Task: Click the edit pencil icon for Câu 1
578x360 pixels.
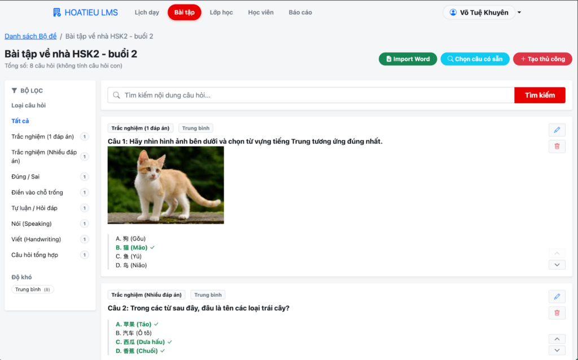Action: (x=557, y=130)
